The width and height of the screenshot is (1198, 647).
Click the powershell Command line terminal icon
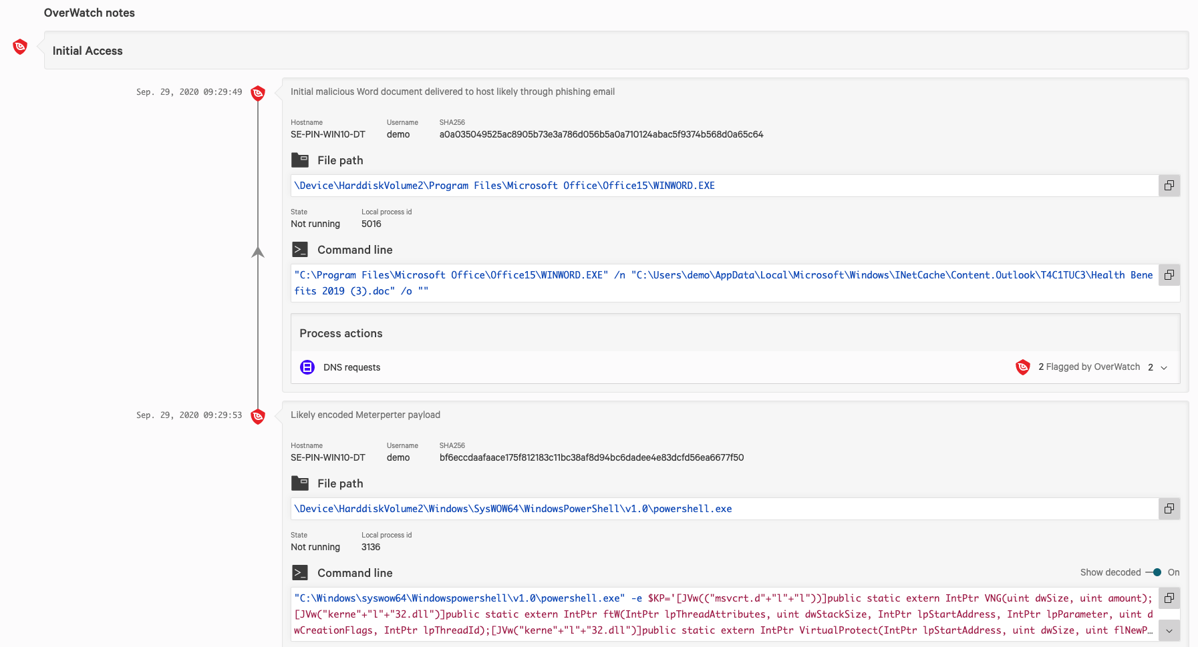(x=300, y=573)
